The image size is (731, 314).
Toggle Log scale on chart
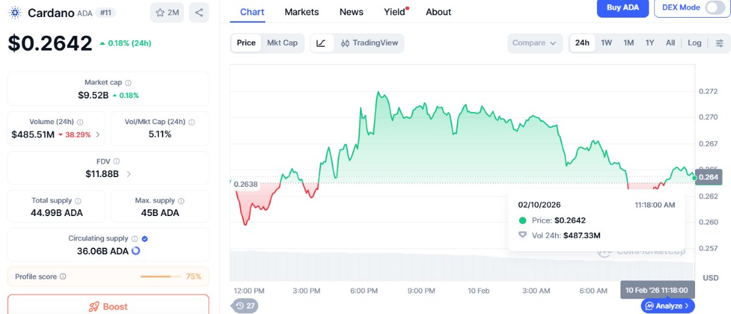click(x=694, y=43)
